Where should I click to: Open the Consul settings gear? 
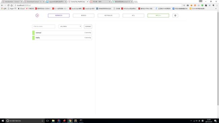click(x=175, y=15)
